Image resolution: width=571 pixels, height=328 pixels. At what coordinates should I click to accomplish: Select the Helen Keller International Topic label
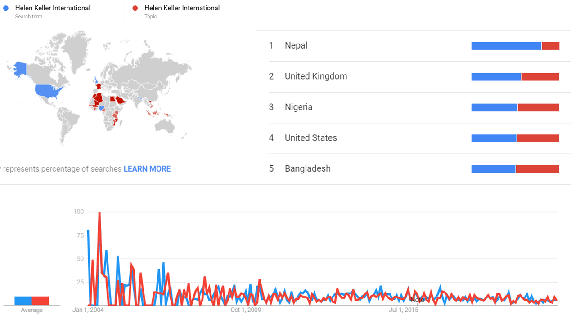[x=182, y=8]
